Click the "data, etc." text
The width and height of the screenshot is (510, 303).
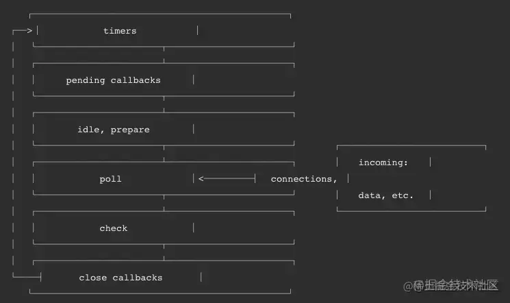pos(386,195)
